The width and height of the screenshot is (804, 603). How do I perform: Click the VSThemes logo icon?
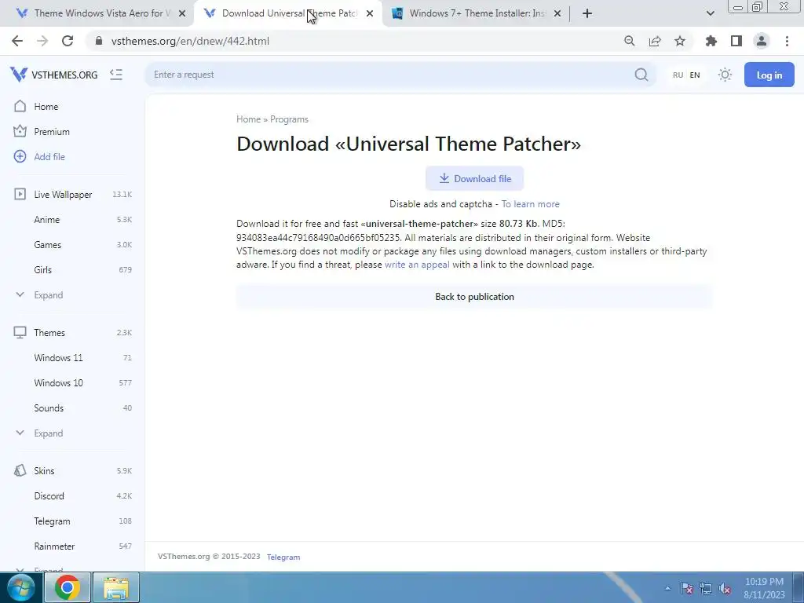[19, 75]
